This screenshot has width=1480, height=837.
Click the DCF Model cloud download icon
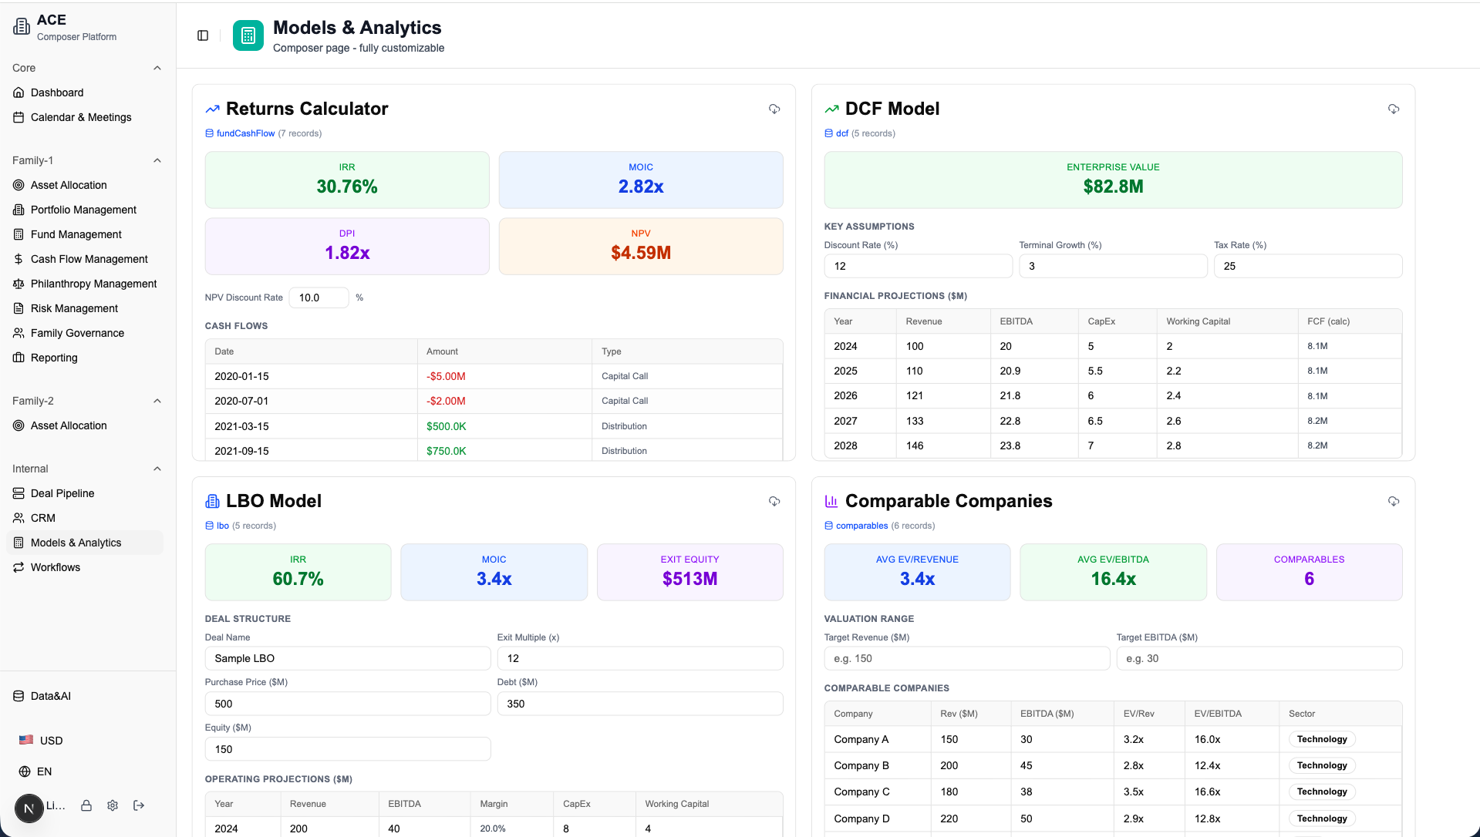[x=1393, y=109]
